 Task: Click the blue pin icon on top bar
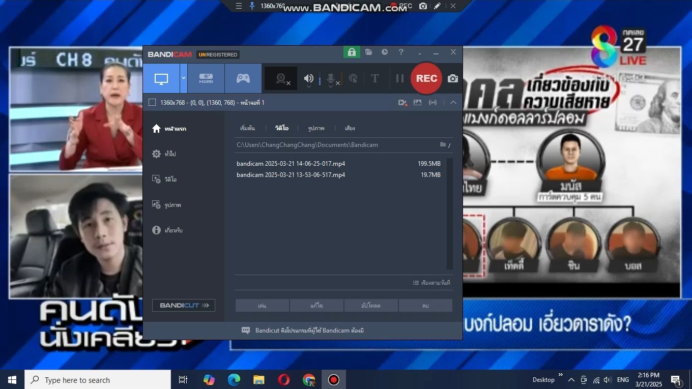[x=252, y=6]
